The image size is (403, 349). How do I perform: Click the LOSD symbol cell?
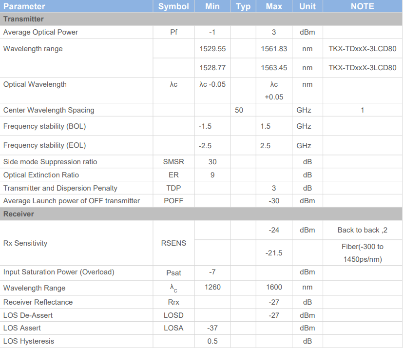pyautogui.click(x=173, y=315)
